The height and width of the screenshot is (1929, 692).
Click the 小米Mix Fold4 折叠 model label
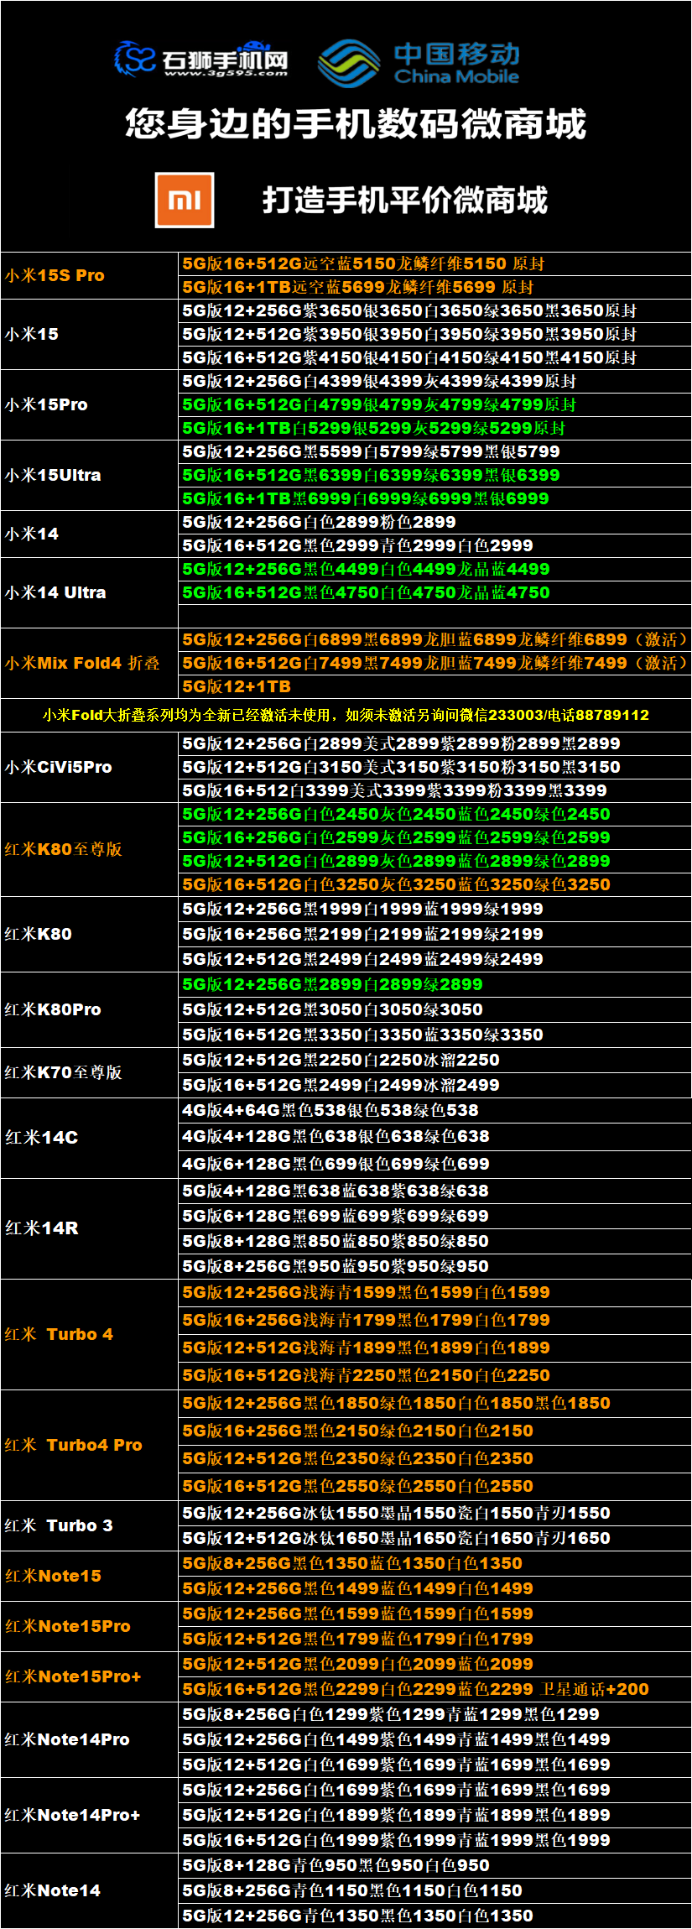[x=82, y=663]
